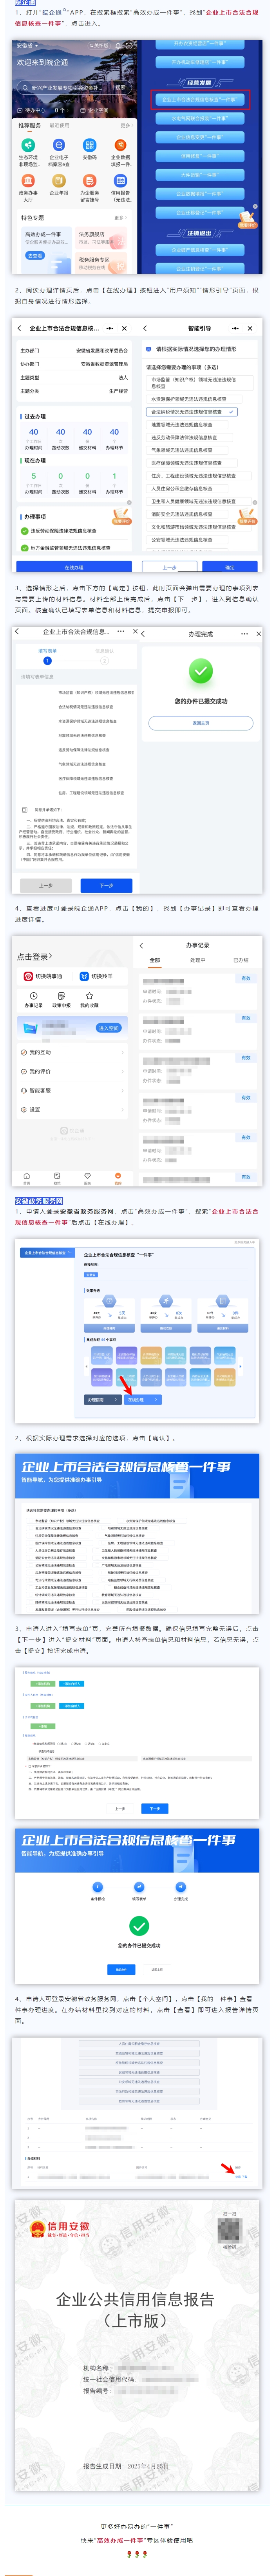Screen dimensions: 275x2576
Task: Check the agreement checkbox above the notice
Action: 25,809
